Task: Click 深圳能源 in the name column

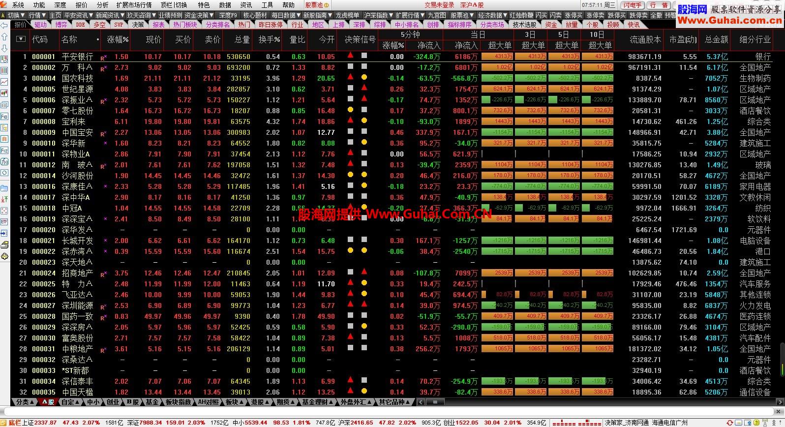Action: tap(77, 305)
